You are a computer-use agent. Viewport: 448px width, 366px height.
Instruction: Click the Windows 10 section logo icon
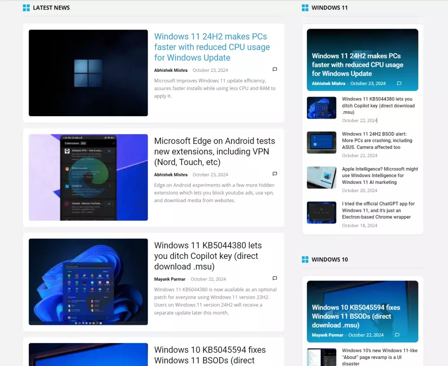click(x=305, y=259)
